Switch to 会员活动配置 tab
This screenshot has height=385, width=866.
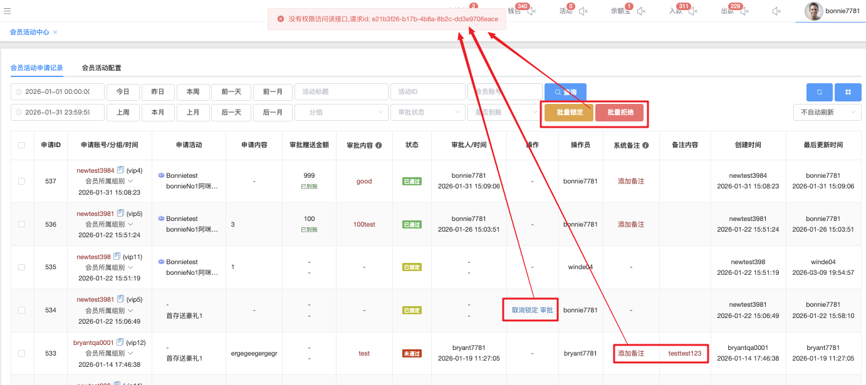pyautogui.click(x=102, y=68)
